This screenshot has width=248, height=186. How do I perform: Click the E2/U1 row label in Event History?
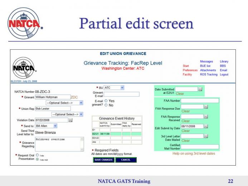click(x=96, y=134)
